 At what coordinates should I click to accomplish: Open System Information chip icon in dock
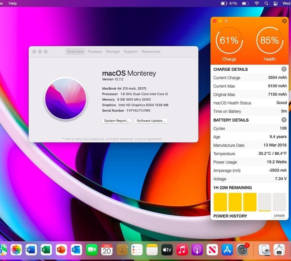[x=279, y=250]
